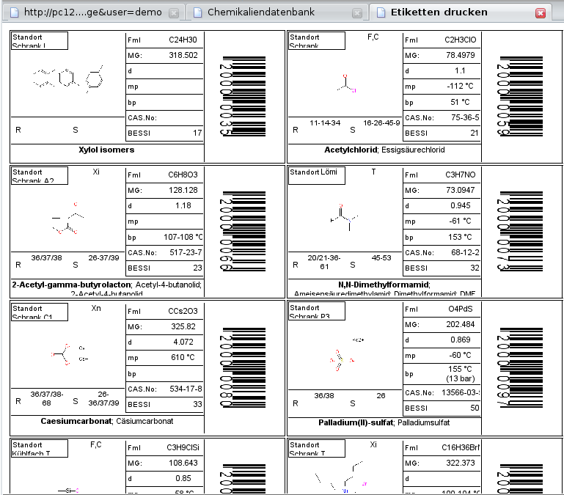
Task: Click formula value O4PdS
Action: [460, 309]
